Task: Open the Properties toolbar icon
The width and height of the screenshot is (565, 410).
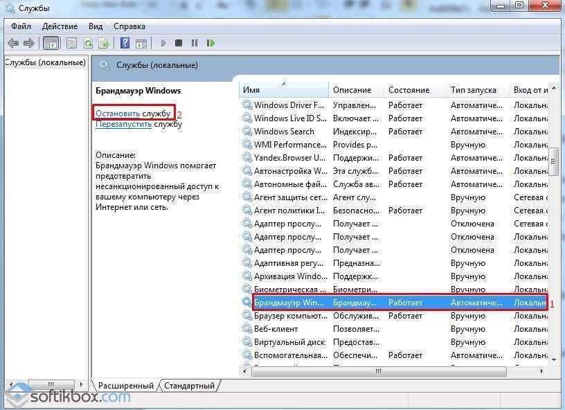Action: point(71,43)
